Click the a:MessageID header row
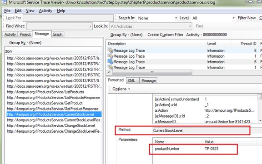 point(205,122)
